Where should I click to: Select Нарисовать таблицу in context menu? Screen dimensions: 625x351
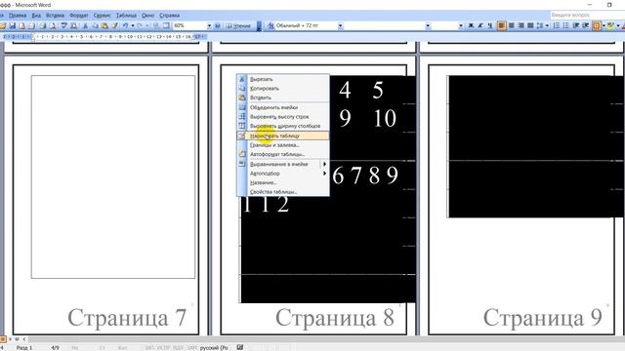click(x=283, y=136)
